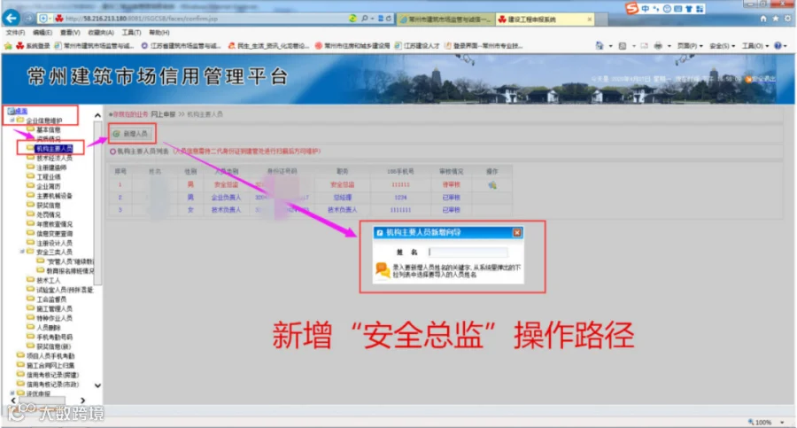The height and width of the screenshot is (428, 797).
Task: Click the browser settings gear icon
Action: click(788, 19)
